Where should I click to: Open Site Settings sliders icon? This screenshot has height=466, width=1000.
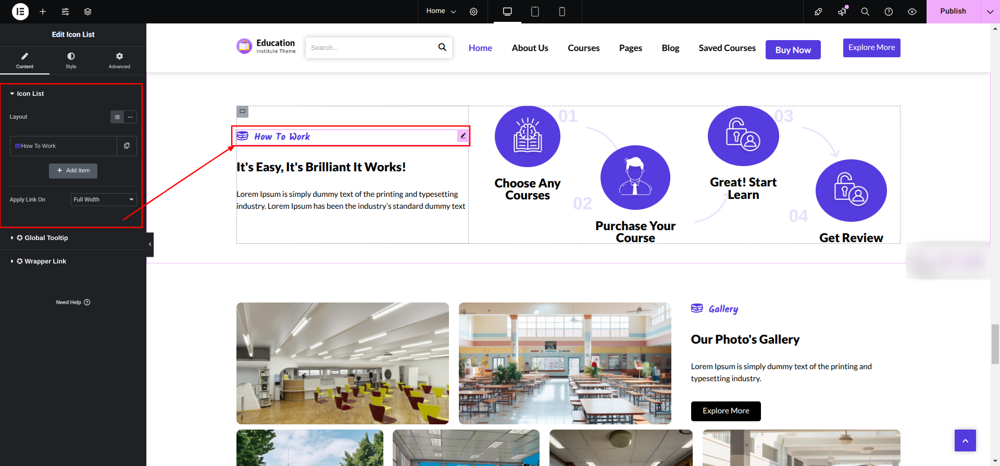[x=65, y=11]
